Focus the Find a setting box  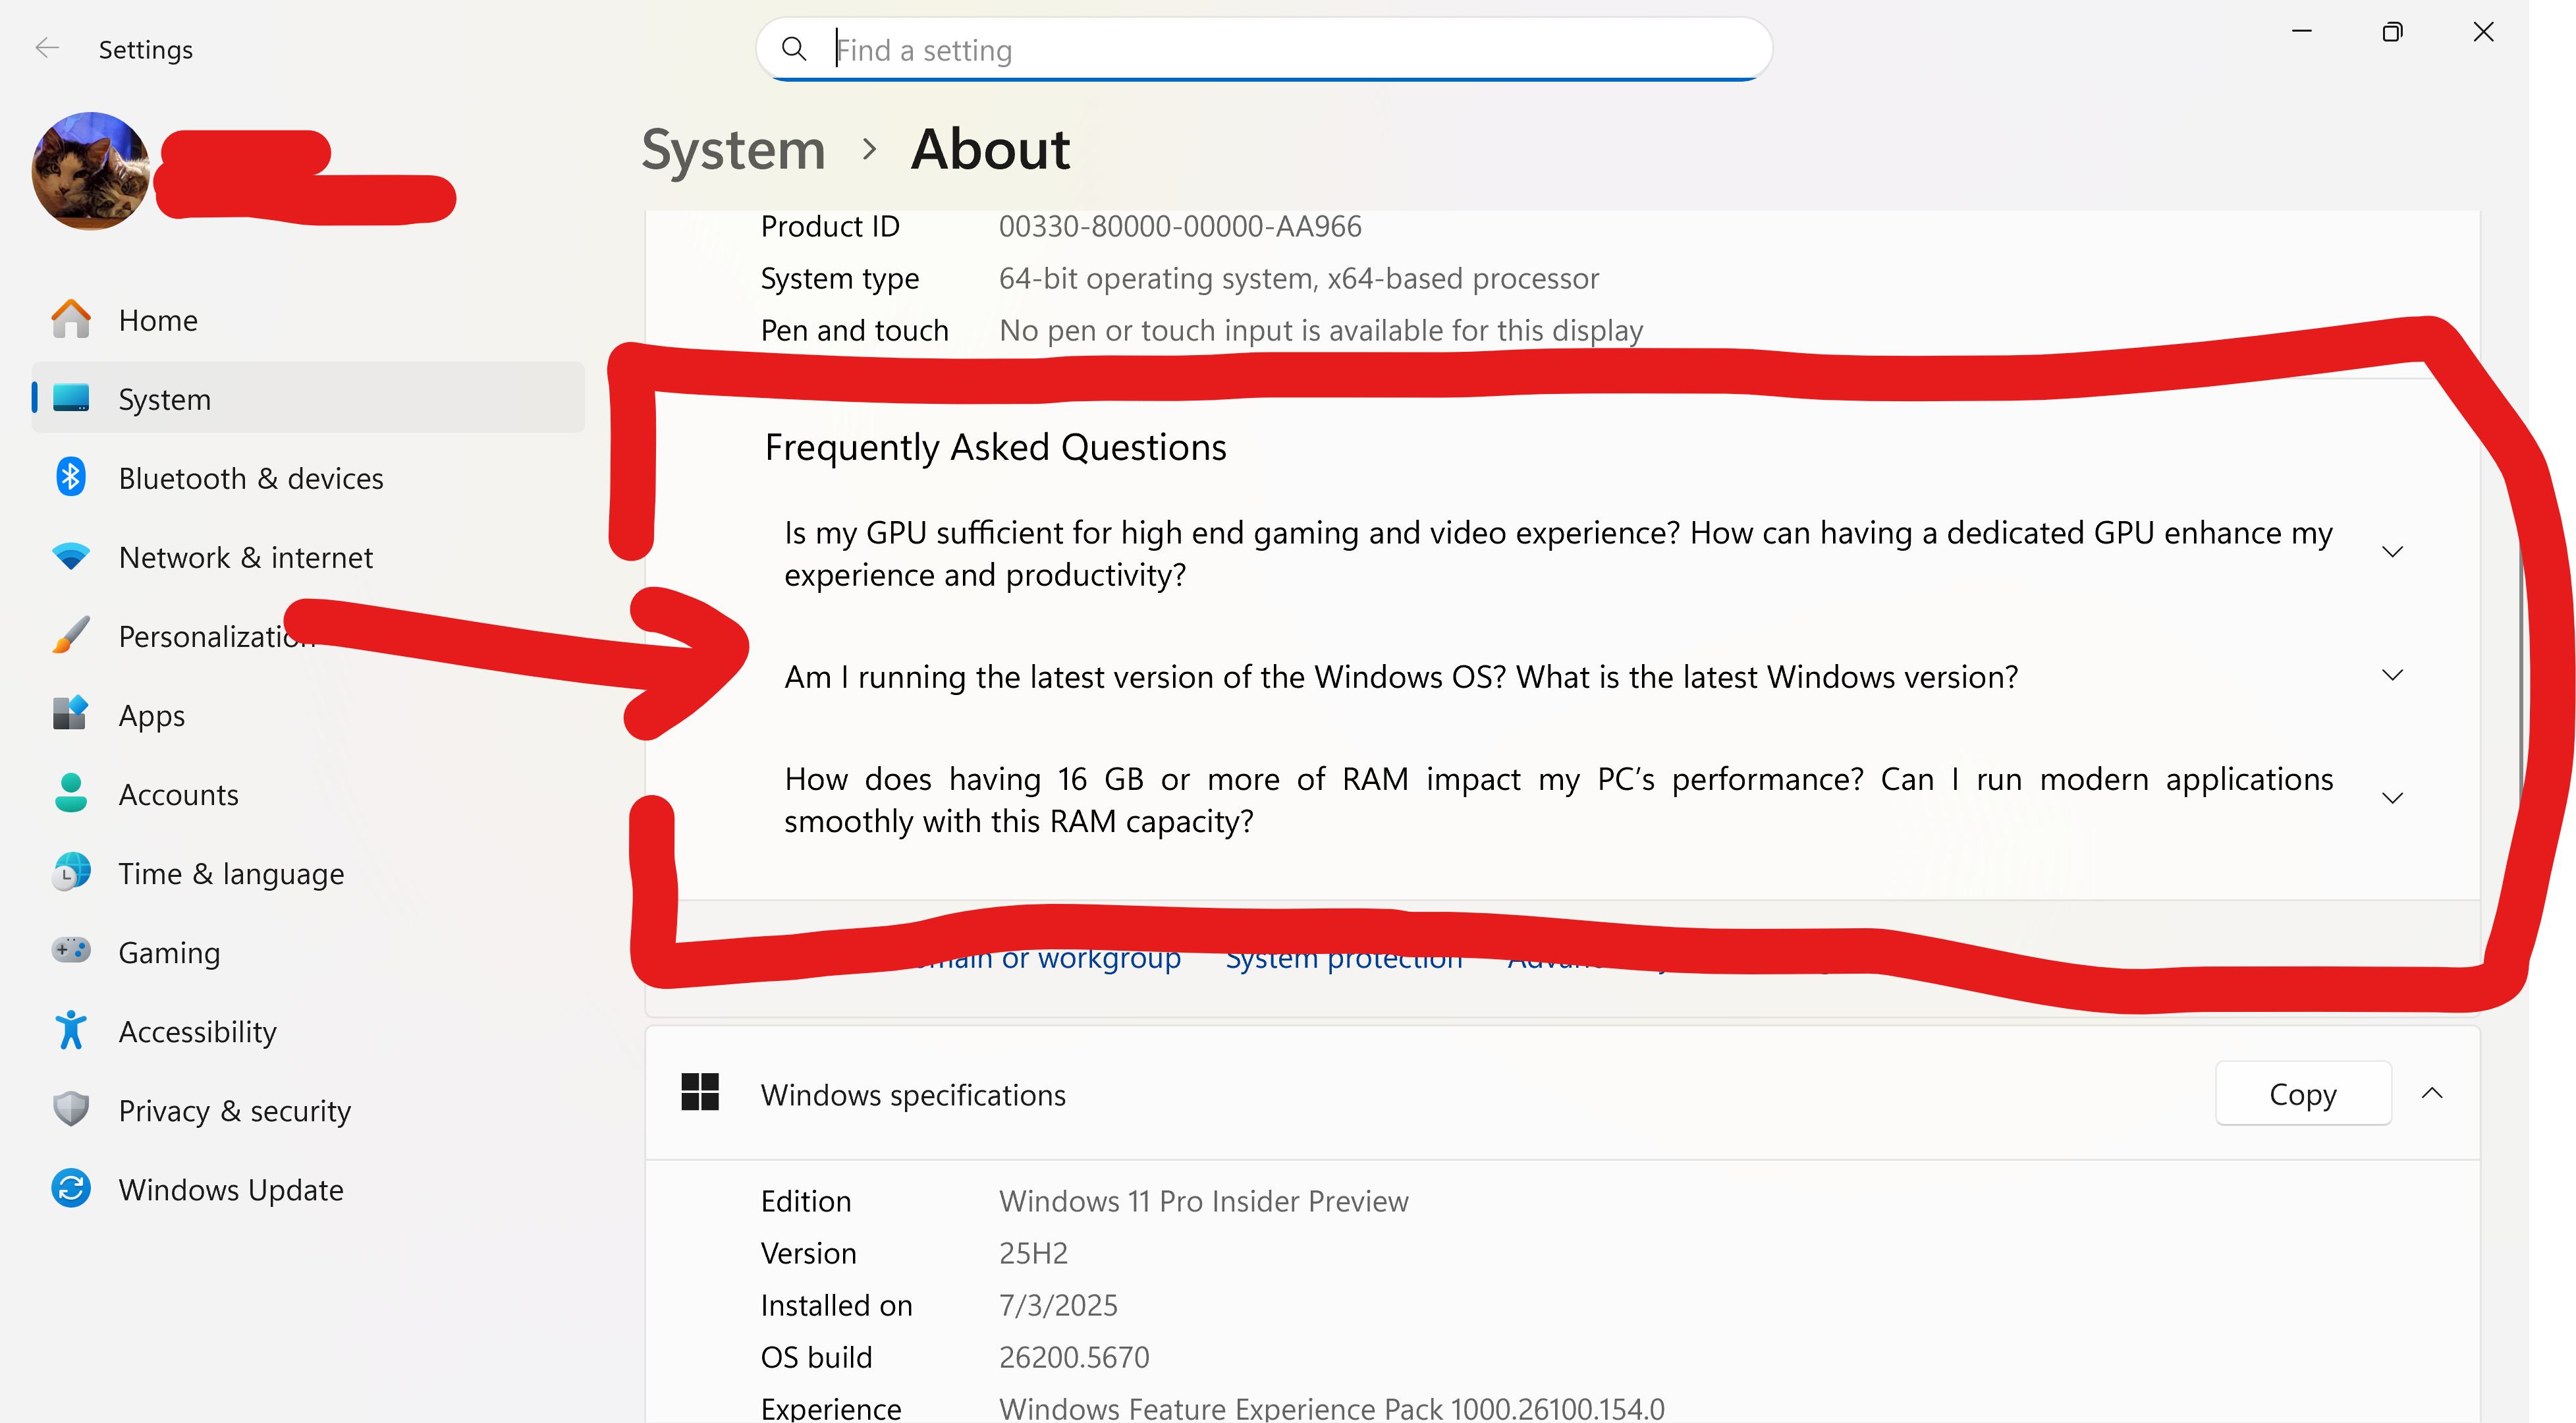pos(1264,49)
